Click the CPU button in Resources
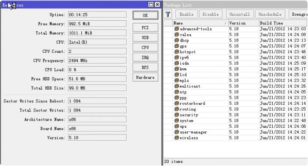The height and width of the screenshot is (166, 308). [x=145, y=47]
